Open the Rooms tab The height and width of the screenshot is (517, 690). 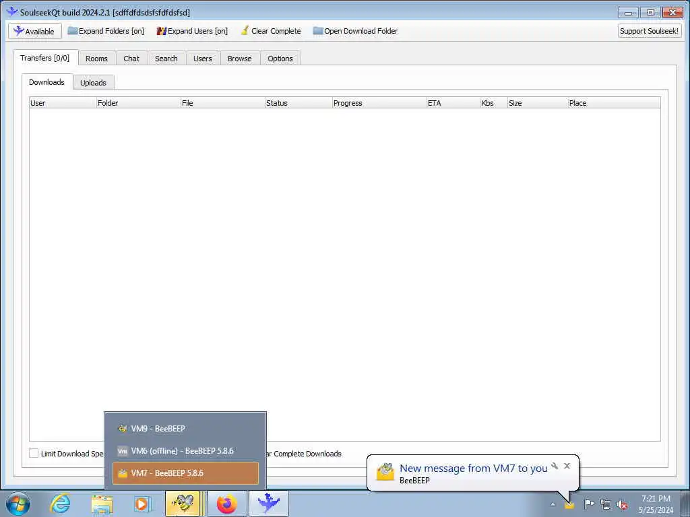point(97,59)
